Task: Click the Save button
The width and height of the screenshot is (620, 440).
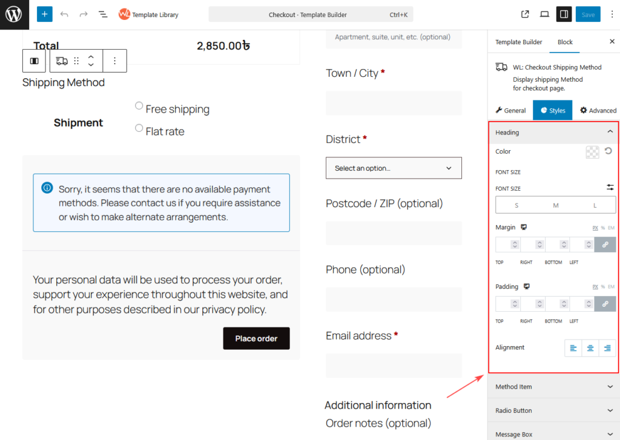Action: pos(588,14)
